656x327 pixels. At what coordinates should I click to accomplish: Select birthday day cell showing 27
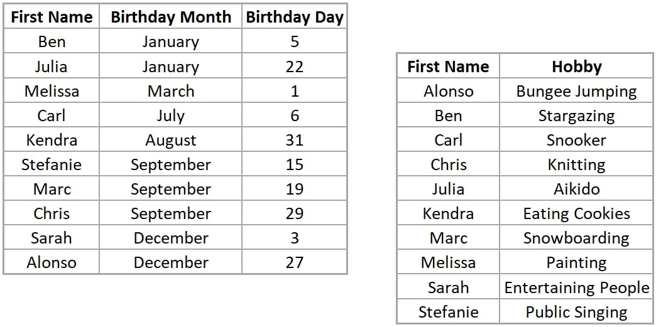click(295, 262)
